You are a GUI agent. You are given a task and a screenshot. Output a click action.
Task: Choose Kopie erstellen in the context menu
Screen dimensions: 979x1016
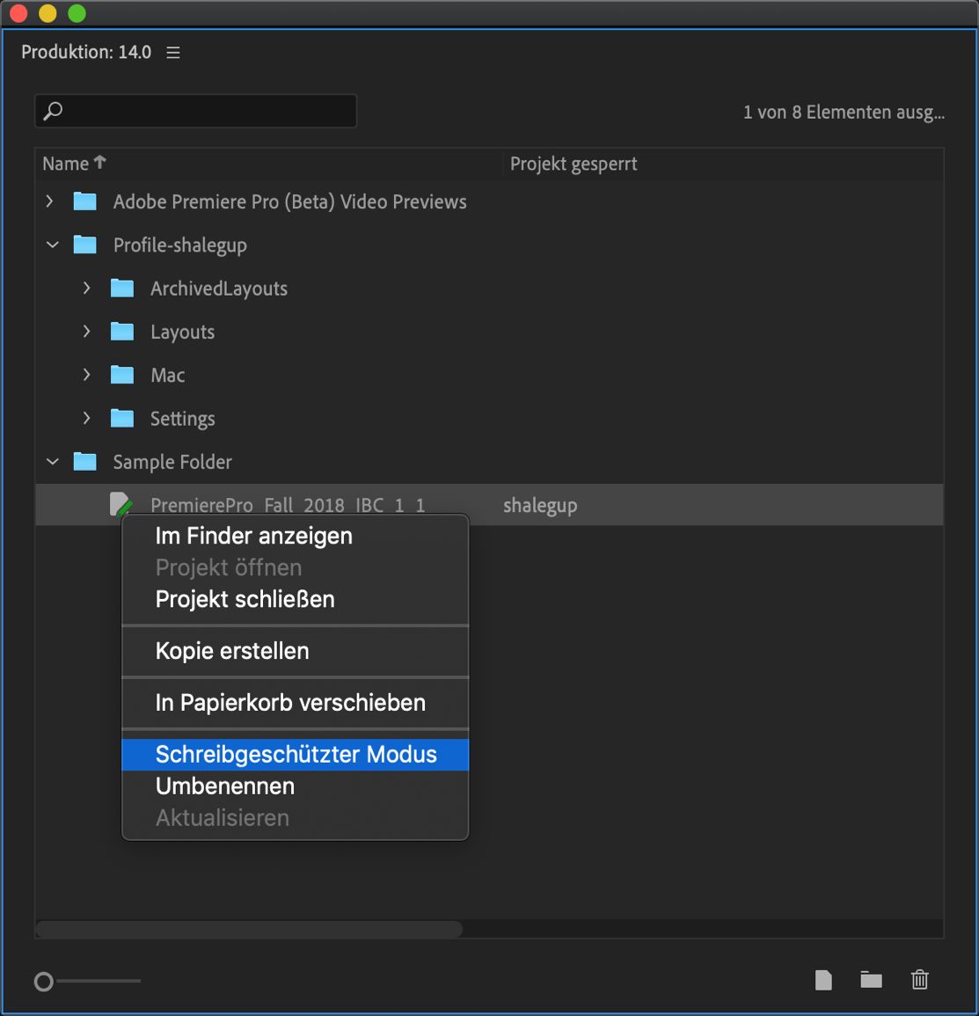click(x=232, y=651)
